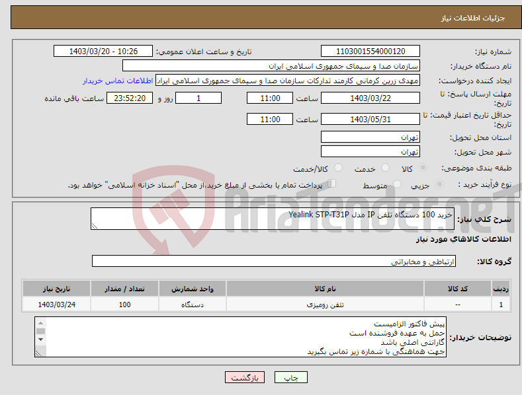522x395 pixels.
Task: Click the کد کالا column header
Action: point(458,289)
